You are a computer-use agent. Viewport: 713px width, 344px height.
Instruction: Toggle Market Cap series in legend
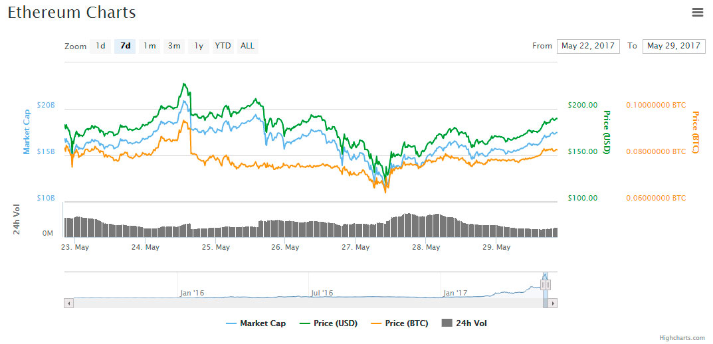[x=256, y=323]
